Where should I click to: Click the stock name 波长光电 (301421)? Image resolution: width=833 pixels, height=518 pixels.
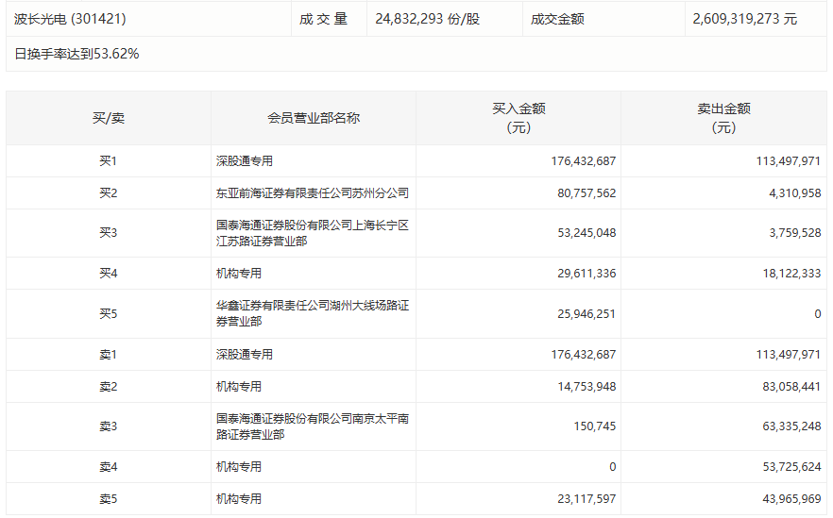click(x=71, y=19)
